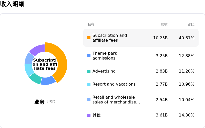Click the blue swatch for Theme park admissions
The height and width of the screenshot is (128, 205).
click(89, 56)
